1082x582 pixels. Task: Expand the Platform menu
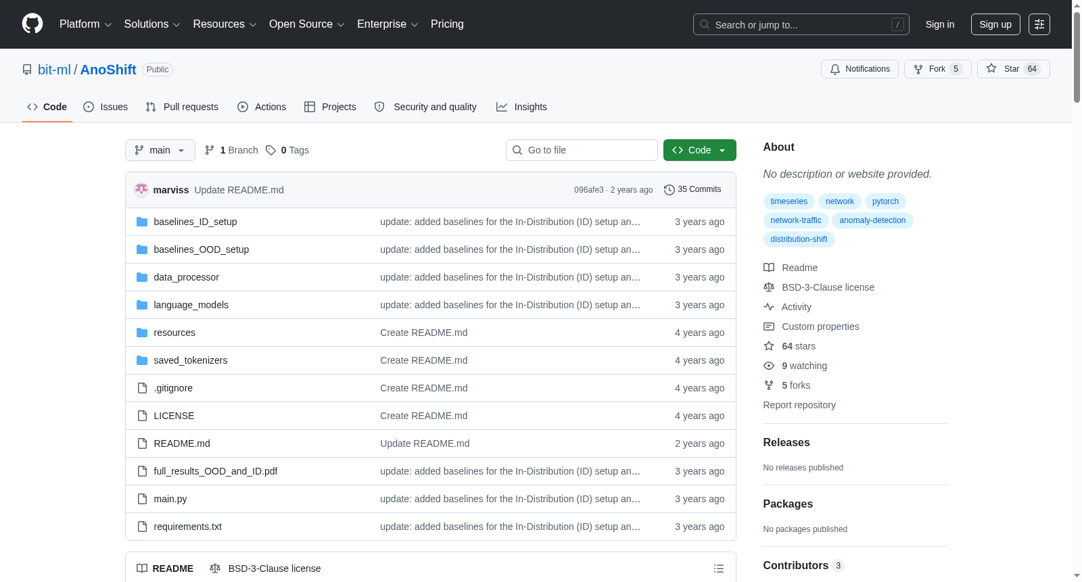point(85,24)
